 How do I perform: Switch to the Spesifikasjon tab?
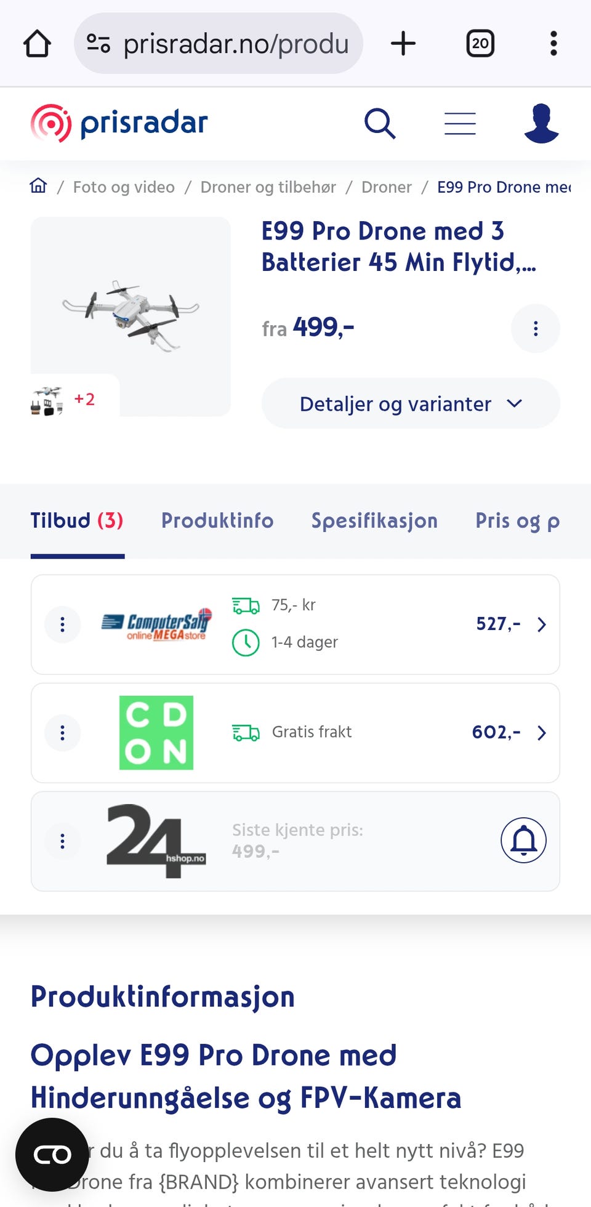click(374, 521)
